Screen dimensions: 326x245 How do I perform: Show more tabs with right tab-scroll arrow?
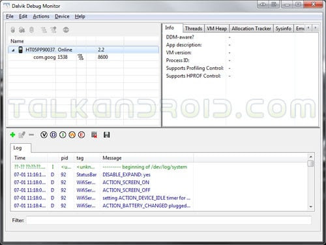tap(316, 28)
